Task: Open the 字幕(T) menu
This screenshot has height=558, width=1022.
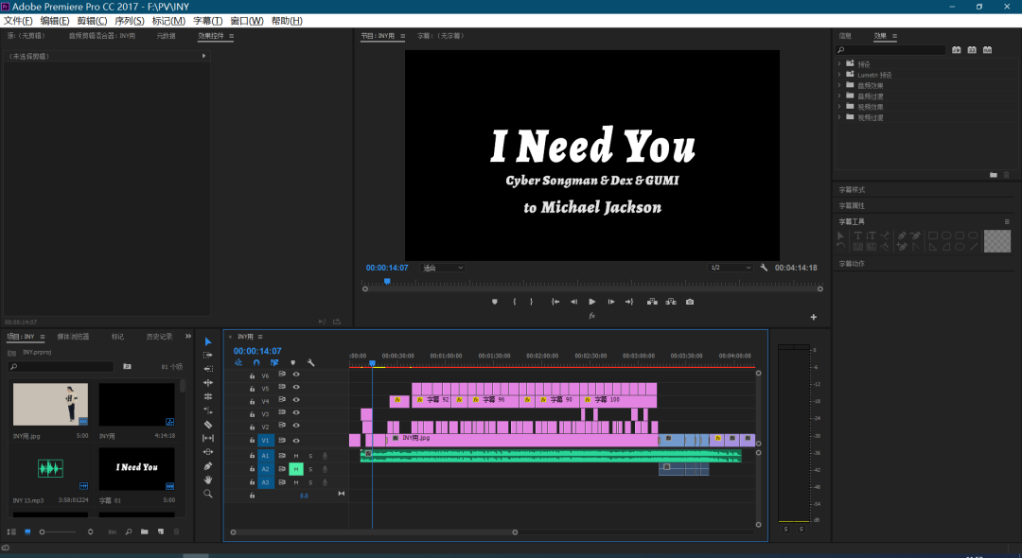Action: point(207,21)
